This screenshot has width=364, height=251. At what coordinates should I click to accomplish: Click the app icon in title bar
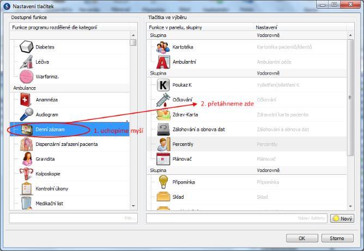pyautogui.click(x=7, y=6)
